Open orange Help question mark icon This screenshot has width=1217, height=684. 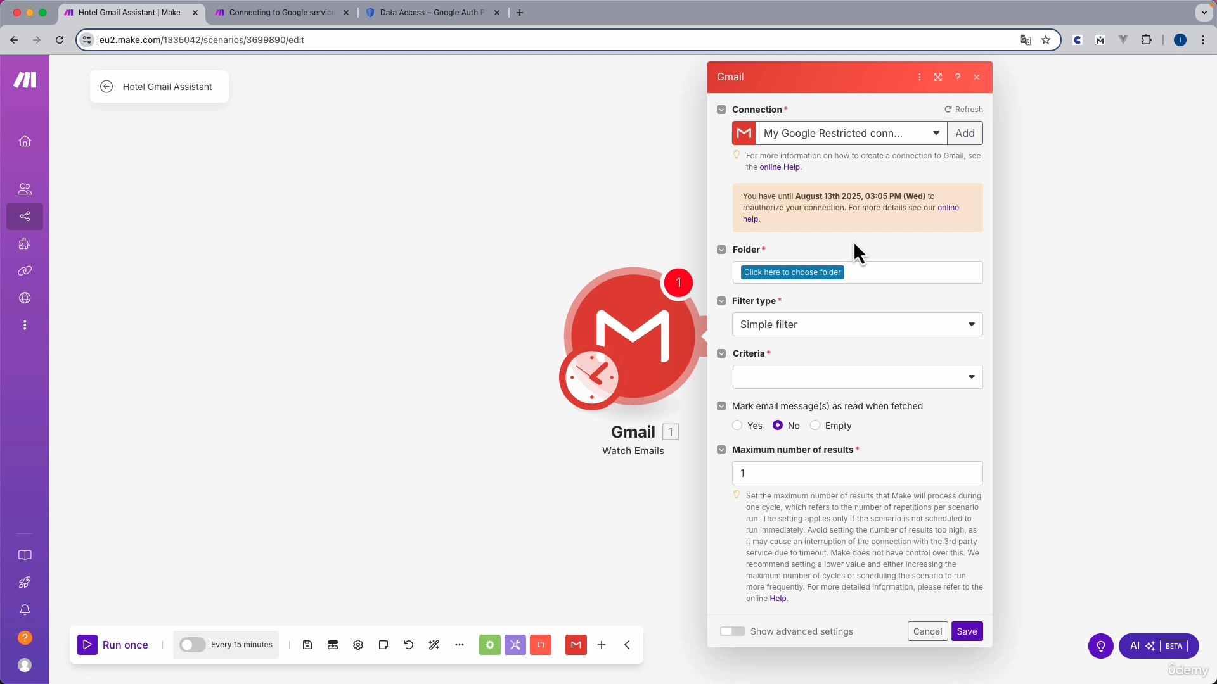[25, 638]
